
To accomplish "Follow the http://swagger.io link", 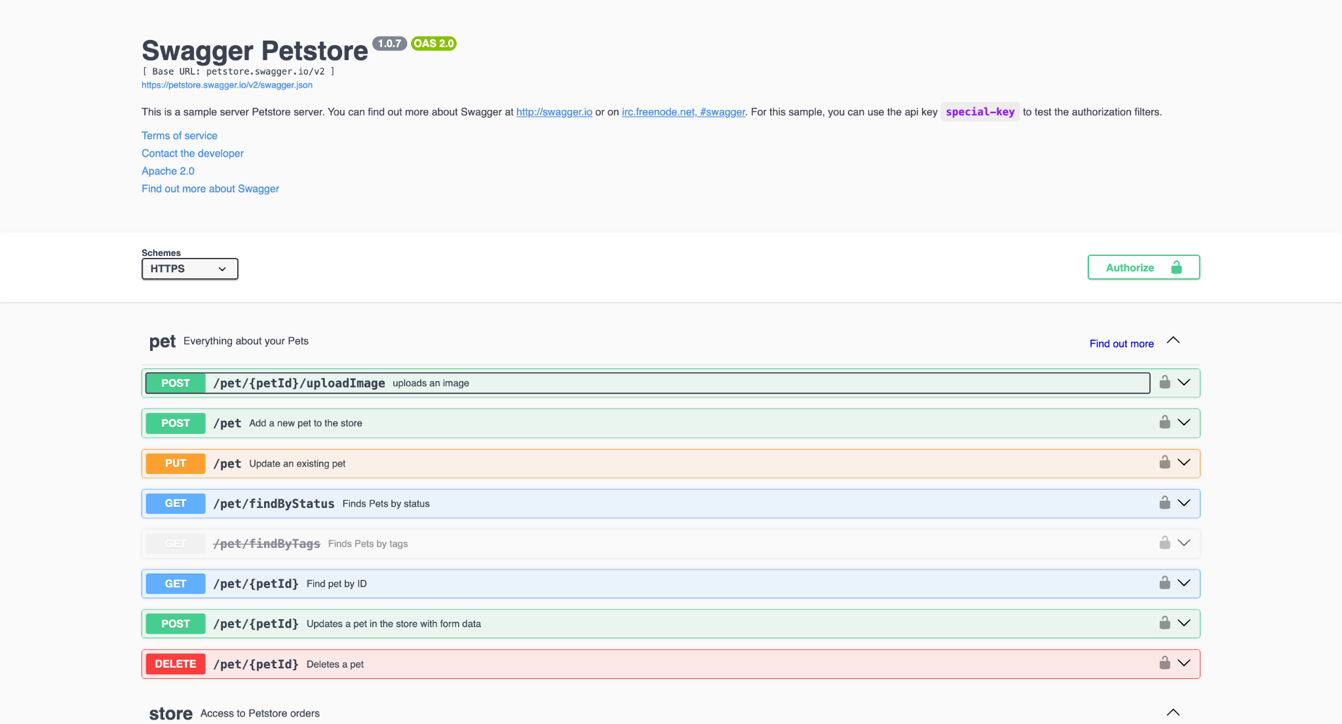I will point(554,112).
